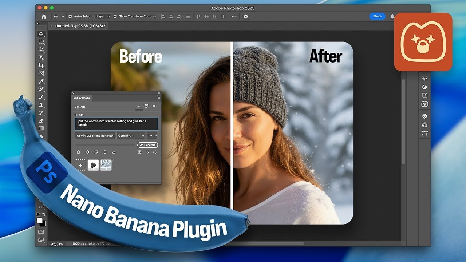The height and width of the screenshot is (262, 466).
Task: Click the fullscreen icon in Cubby panel
Action: [155, 152]
